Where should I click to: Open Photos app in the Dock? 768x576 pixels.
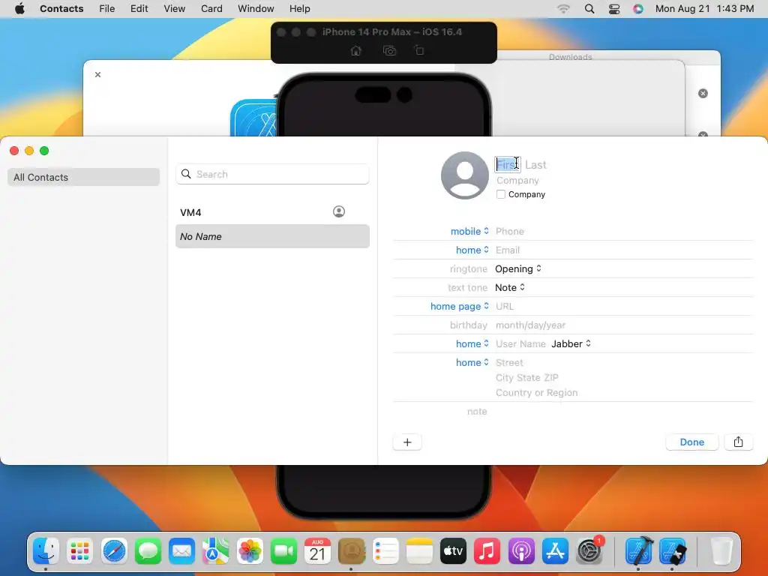(250, 551)
